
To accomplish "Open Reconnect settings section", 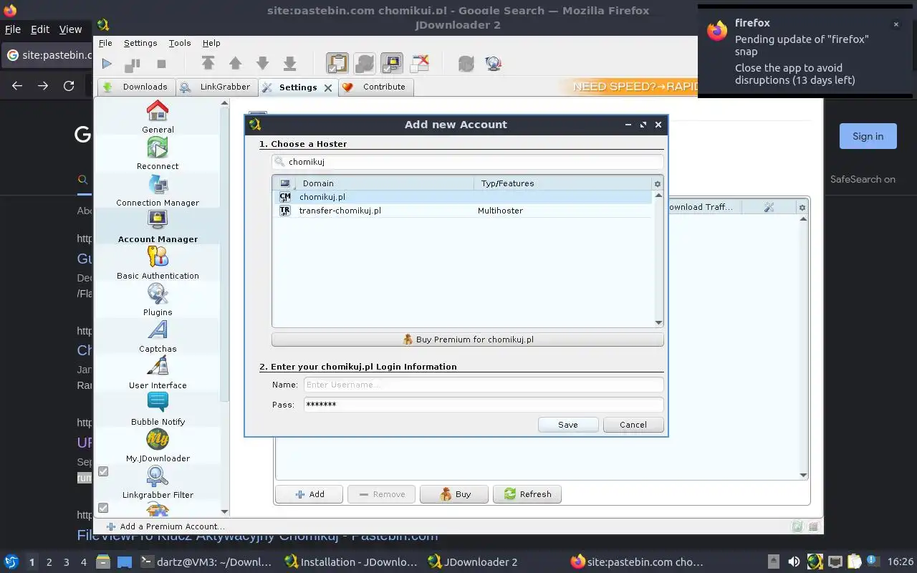I will click(158, 153).
